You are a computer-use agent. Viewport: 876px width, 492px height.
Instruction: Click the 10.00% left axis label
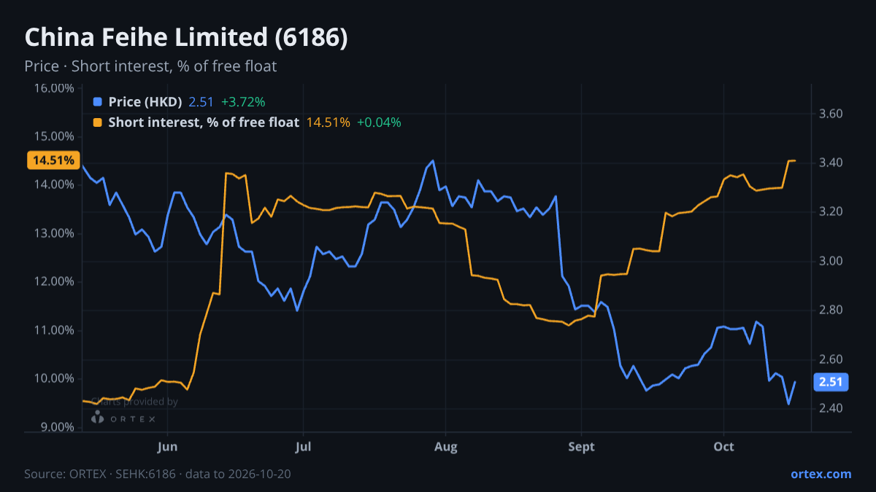(53, 378)
